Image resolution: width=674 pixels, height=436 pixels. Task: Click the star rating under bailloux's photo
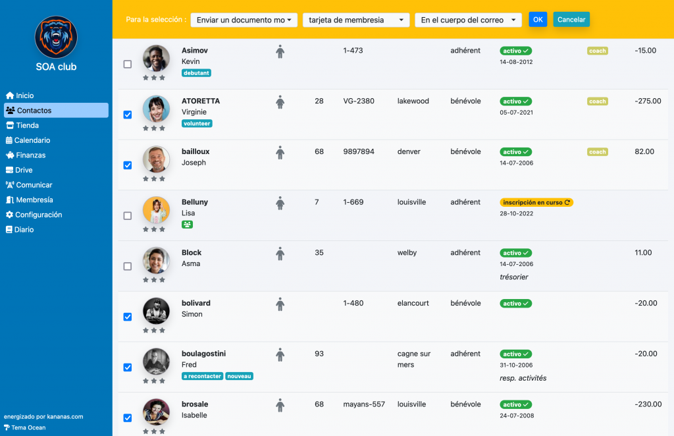(153, 178)
